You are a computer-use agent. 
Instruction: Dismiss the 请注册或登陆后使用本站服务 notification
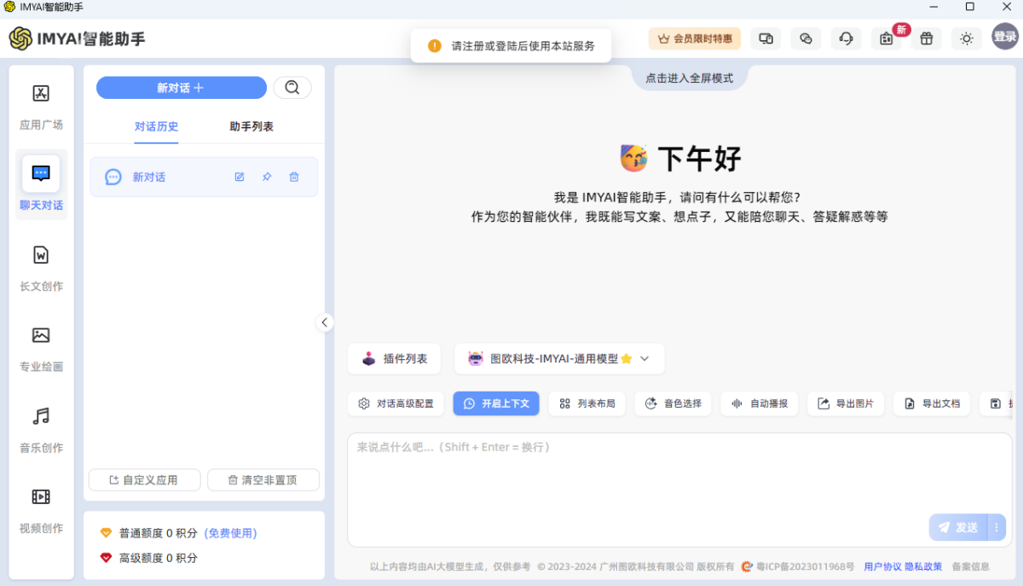pyautogui.click(x=511, y=46)
